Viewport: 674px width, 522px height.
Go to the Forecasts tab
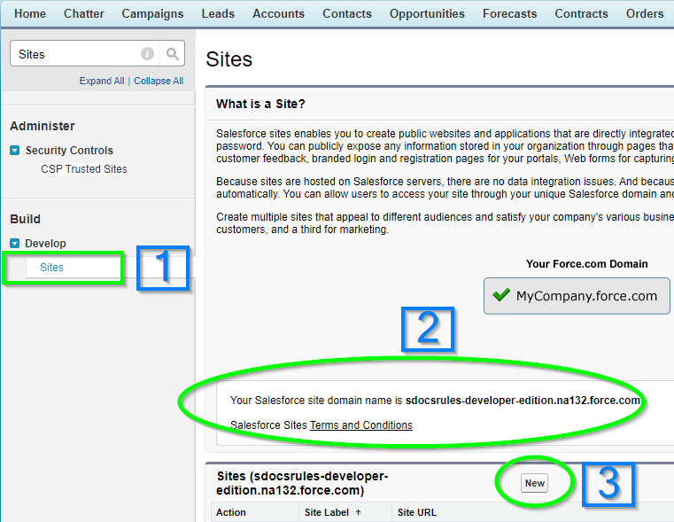(510, 14)
